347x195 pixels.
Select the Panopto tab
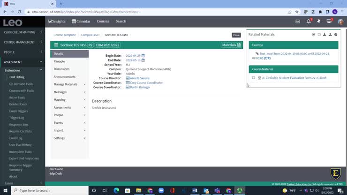click(x=69, y=61)
